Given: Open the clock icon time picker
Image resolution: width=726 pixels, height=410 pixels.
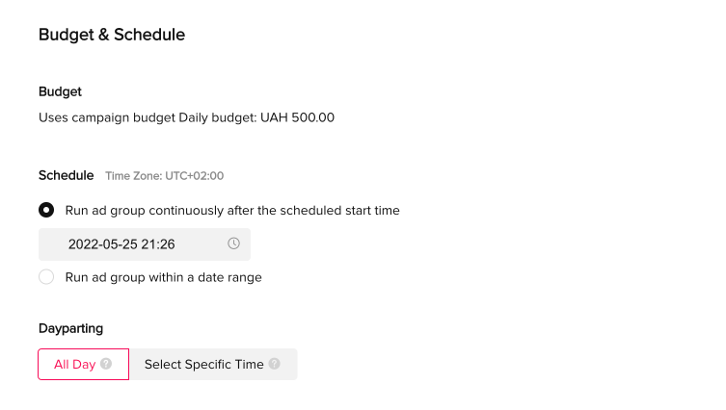Looking at the screenshot, I should (234, 243).
